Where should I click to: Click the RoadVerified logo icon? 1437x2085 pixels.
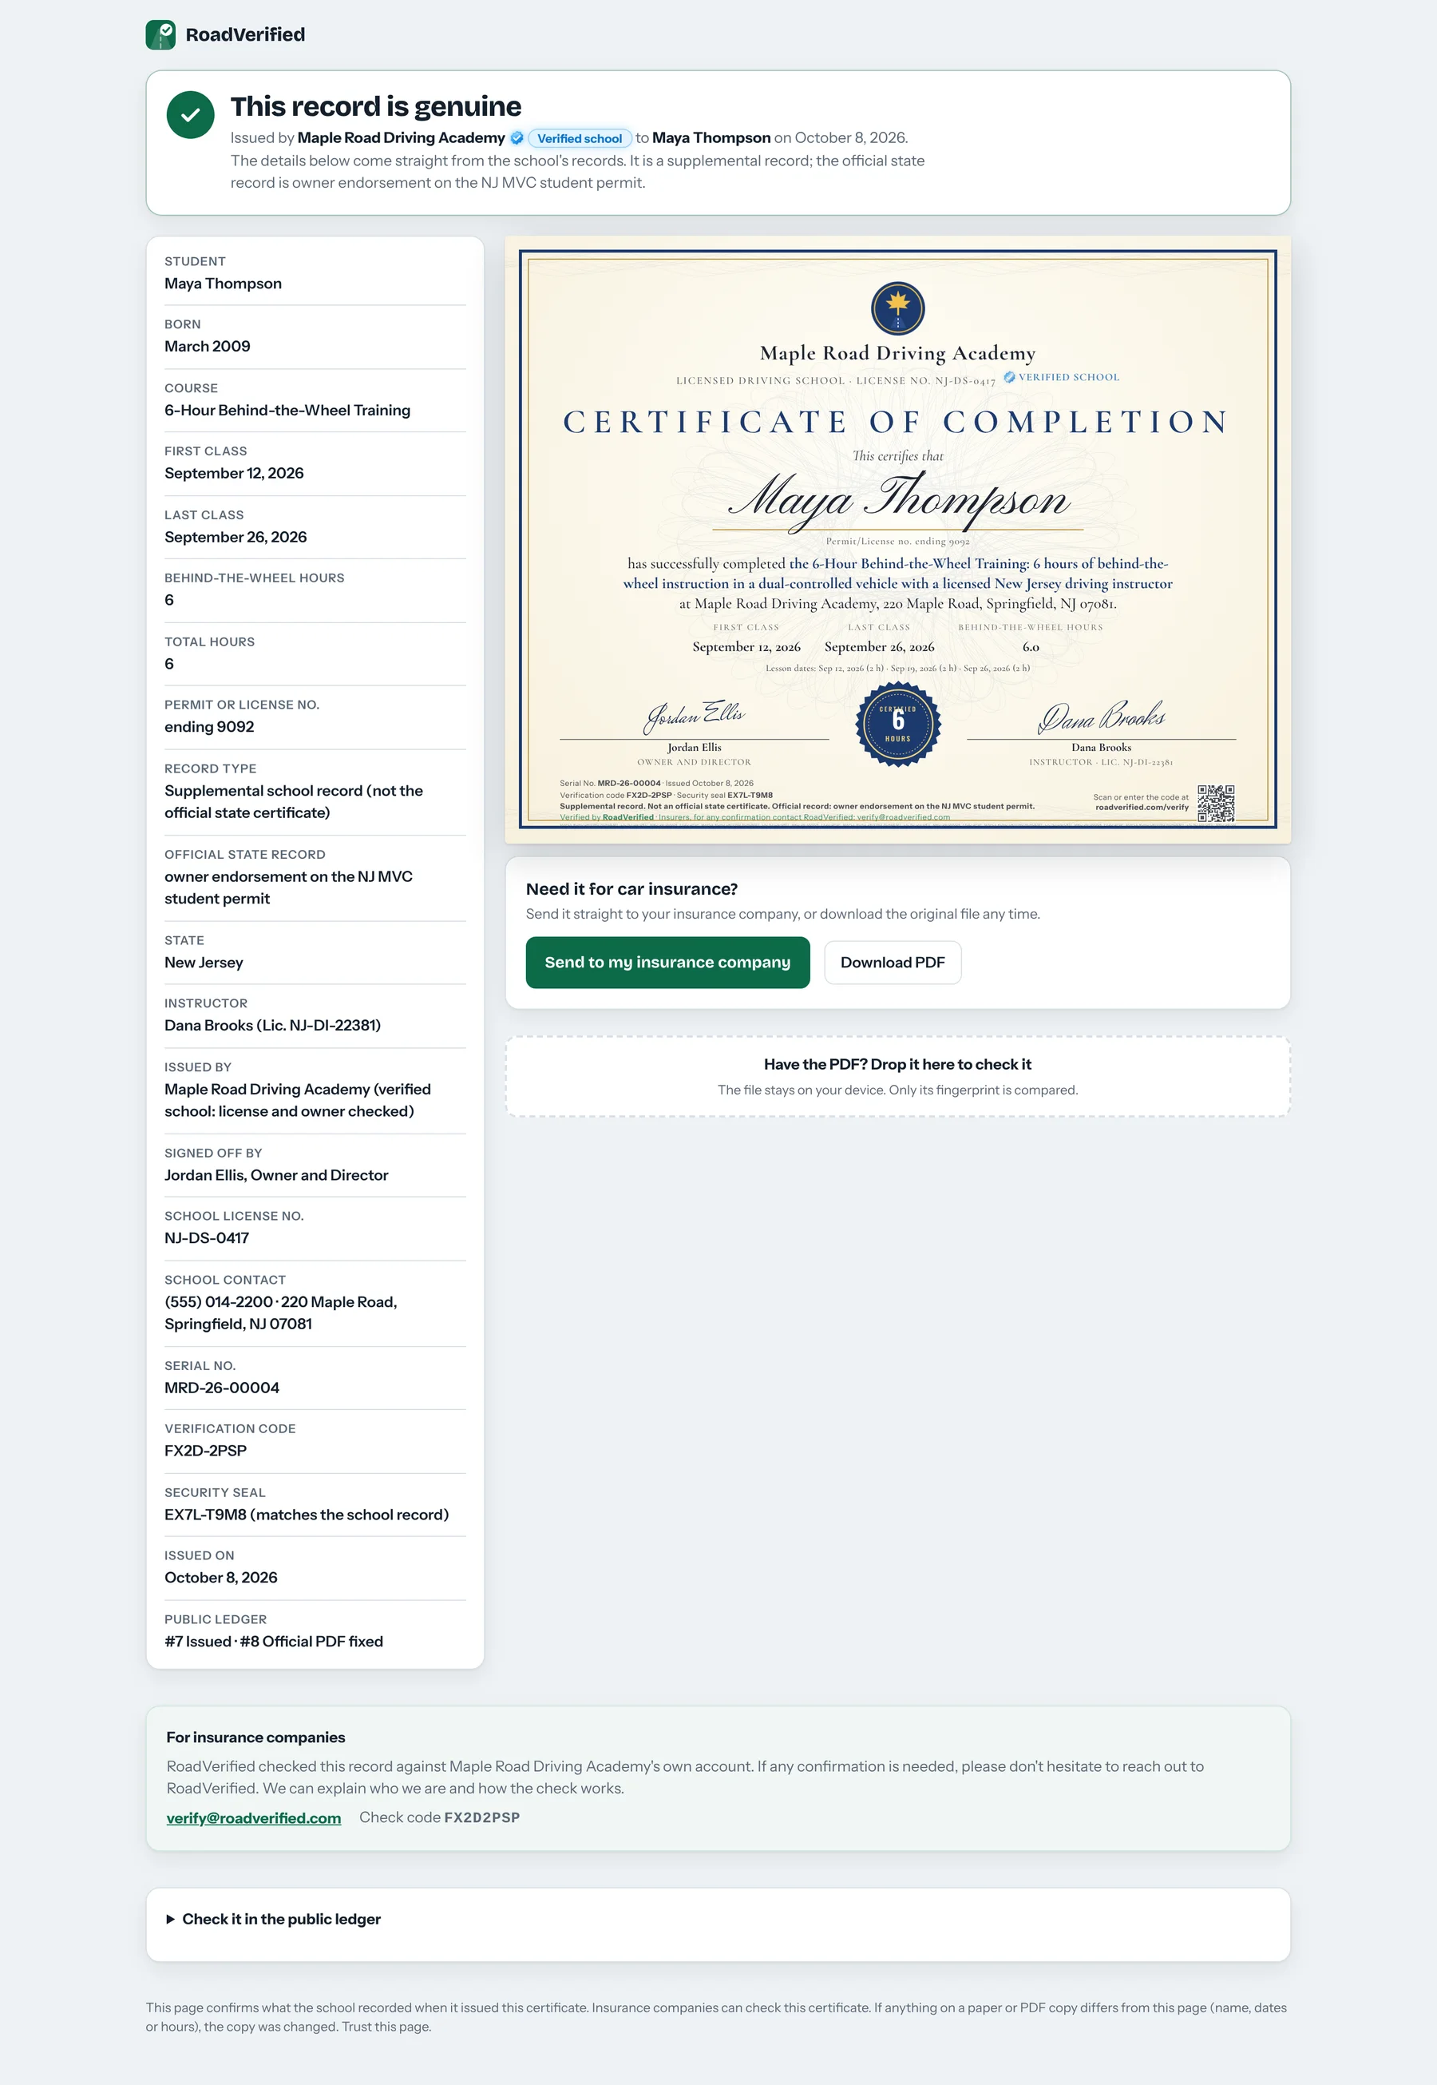pyautogui.click(x=160, y=35)
